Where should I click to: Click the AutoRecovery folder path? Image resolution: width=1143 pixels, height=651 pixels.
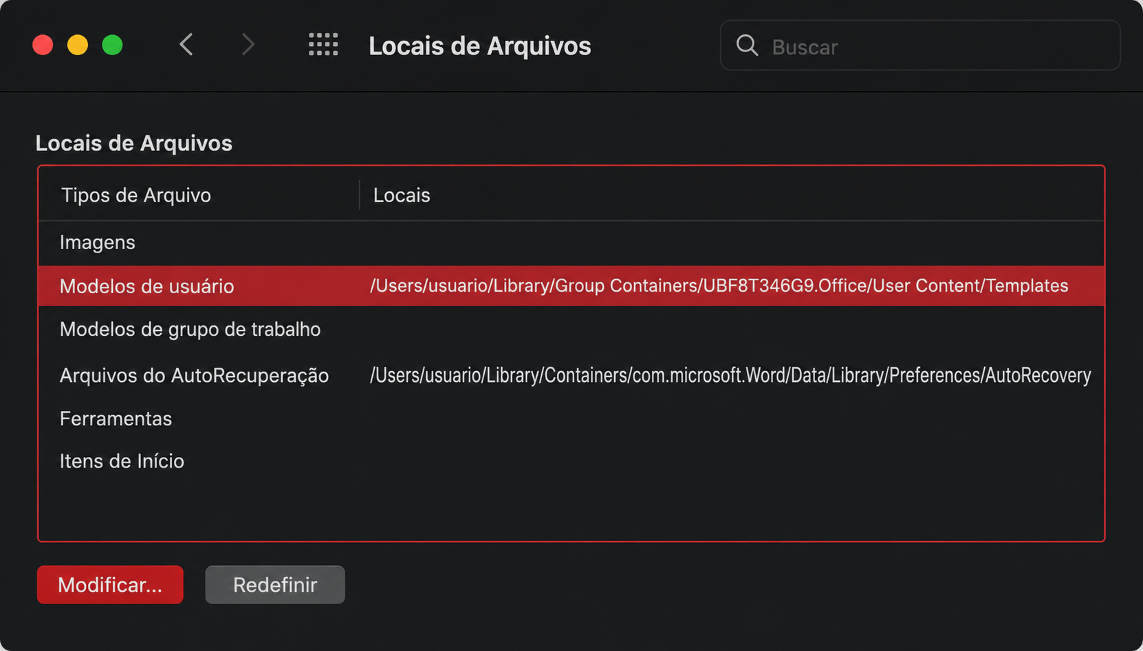[730, 375]
